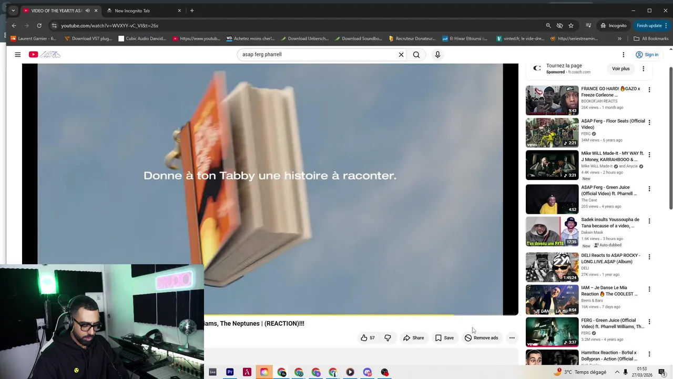Mute the VIDEO OF THE YEAR tab audio

[87, 11]
